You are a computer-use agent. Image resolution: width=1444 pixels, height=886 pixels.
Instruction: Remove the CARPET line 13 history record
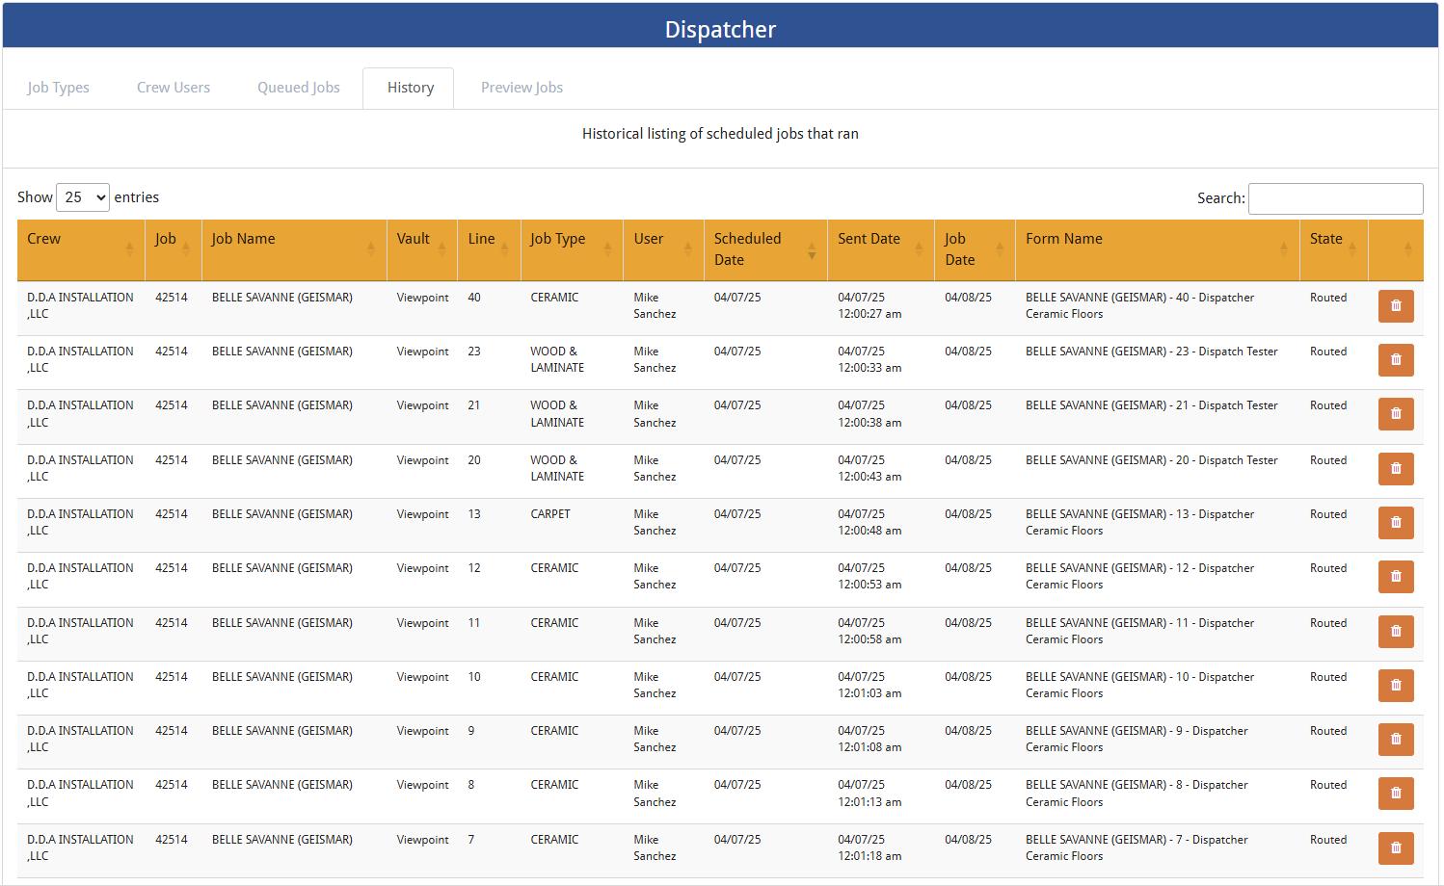click(x=1396, y=522)
